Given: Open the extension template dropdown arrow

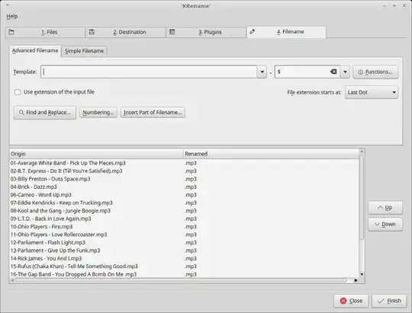Looking at the screenshot, I should click(x=345, y=72).
